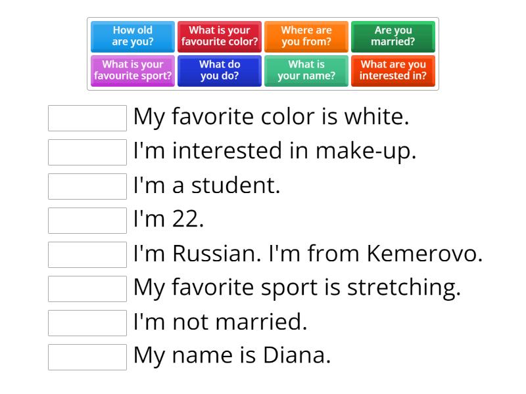Viewport: 526px width, 394px height.
Task: Pick the orange 'Where are you from?' tile
Action: 306,36
